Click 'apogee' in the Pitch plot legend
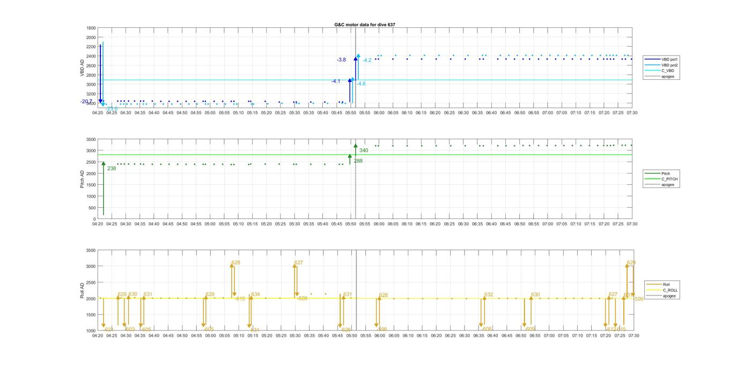This screenshot has height=371, width=751. tap(659, 185)
